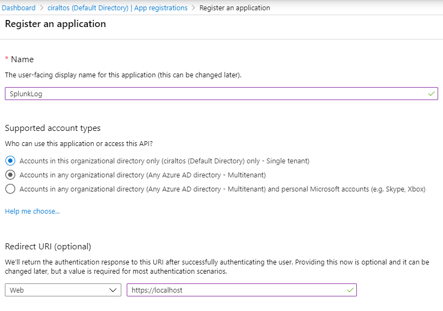The height and width of the screenshot is (311, 443).
Task: Click the Name field label
Action: (x=22, y=59)
